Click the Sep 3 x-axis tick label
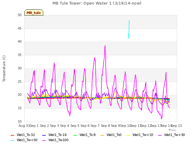The width and height of the screenshot is (195, 146). point(55,126)
